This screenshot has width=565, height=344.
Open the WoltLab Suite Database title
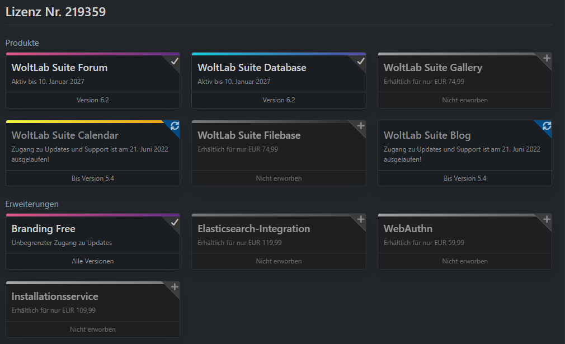pos(252,68)
